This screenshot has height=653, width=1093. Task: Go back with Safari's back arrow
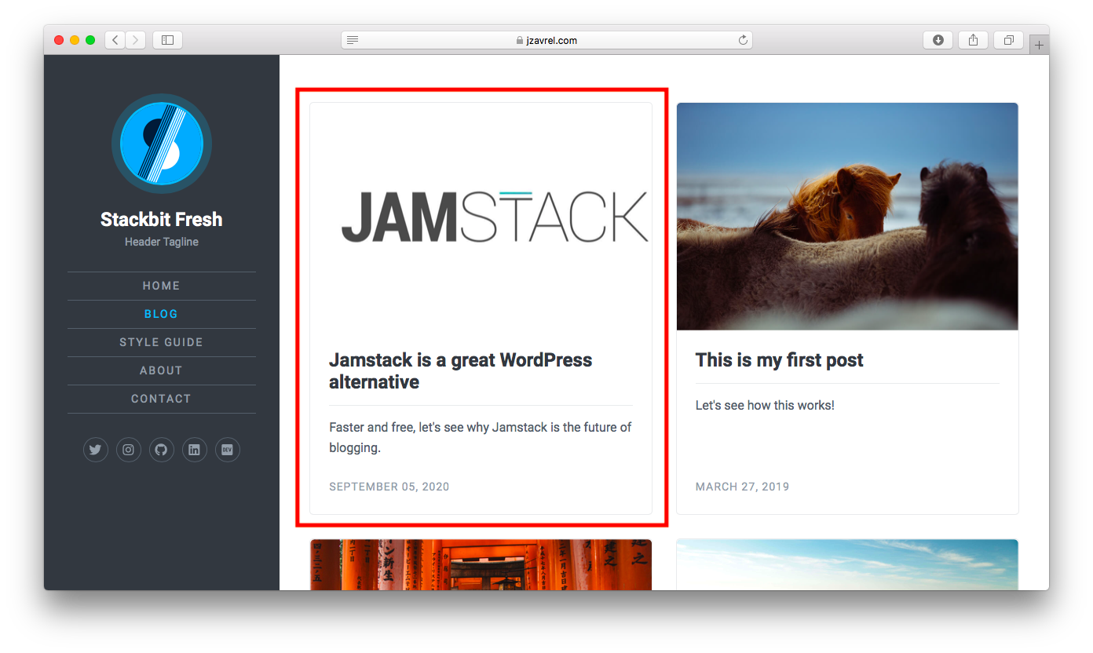[x=115, y=40]
